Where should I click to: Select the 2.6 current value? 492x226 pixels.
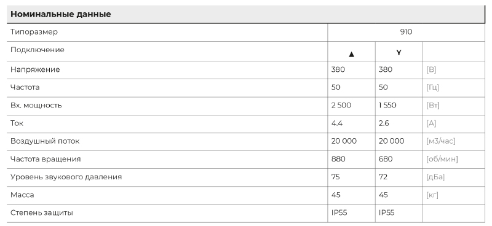coord(384,123)
